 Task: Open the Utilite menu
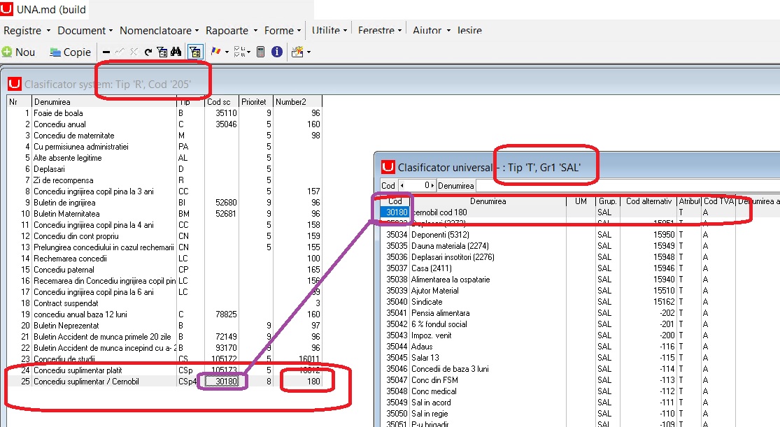[329, 30]
